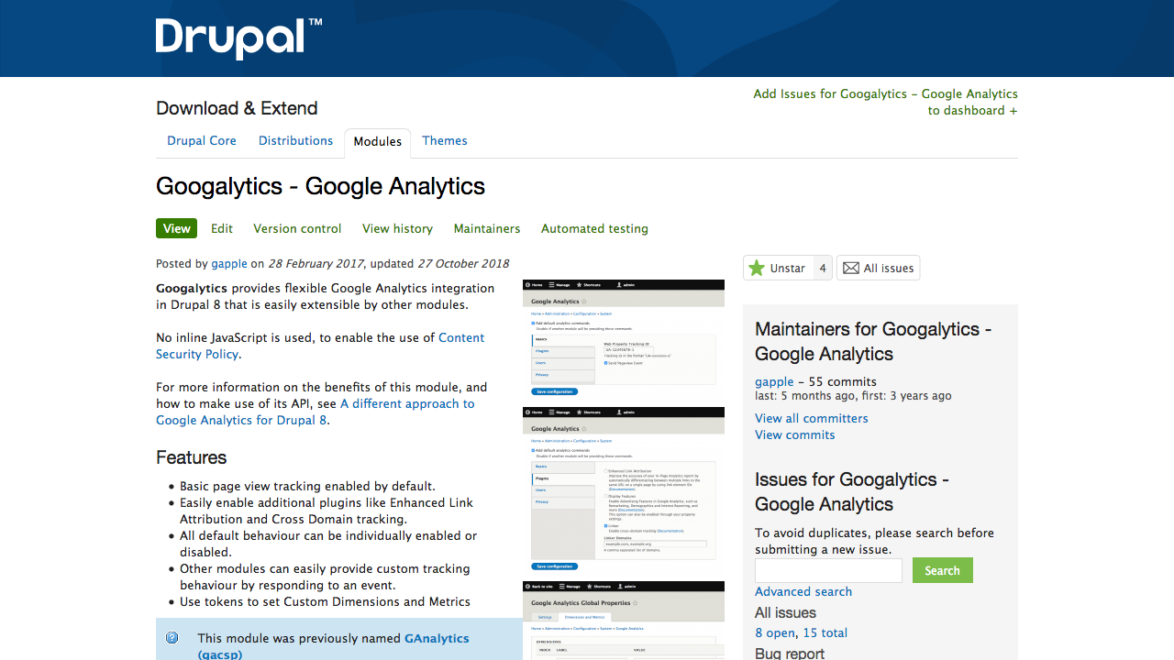The height and width of the screenshot is (660, 1174).
Task: Click the envelope icon beside All issues
Action: 851,268
